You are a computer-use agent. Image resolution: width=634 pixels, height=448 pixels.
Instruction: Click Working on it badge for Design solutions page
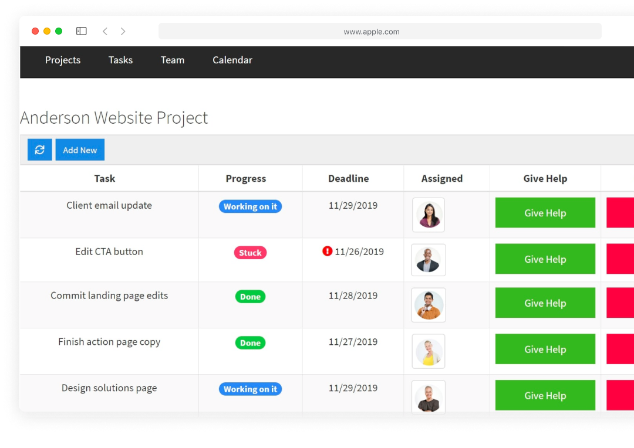coord(250,389)
